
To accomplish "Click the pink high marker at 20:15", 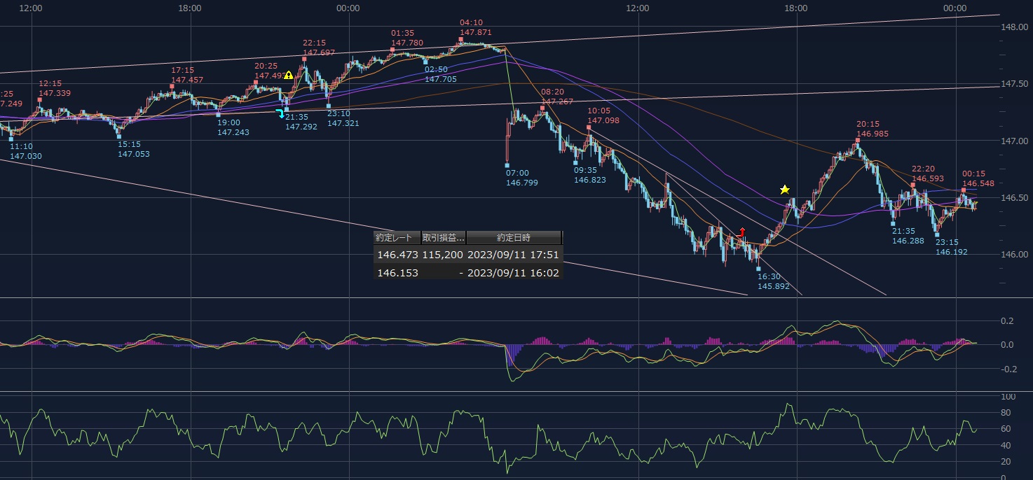I will point(857,141).
